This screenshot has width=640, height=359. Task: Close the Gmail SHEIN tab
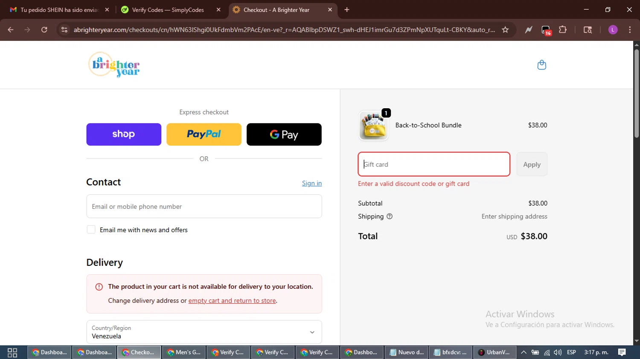point(107,10)
